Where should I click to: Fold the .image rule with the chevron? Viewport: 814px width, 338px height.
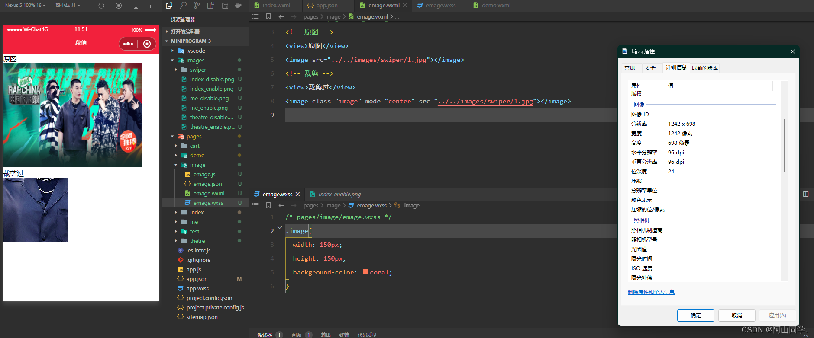[280, 228]
